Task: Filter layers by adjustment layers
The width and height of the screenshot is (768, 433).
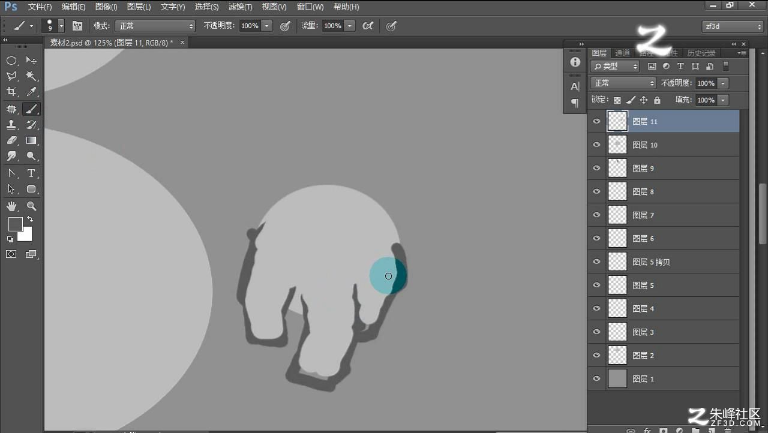Action: tap(666, 67)
